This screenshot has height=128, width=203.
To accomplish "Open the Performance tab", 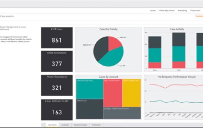I will [97, 125].
